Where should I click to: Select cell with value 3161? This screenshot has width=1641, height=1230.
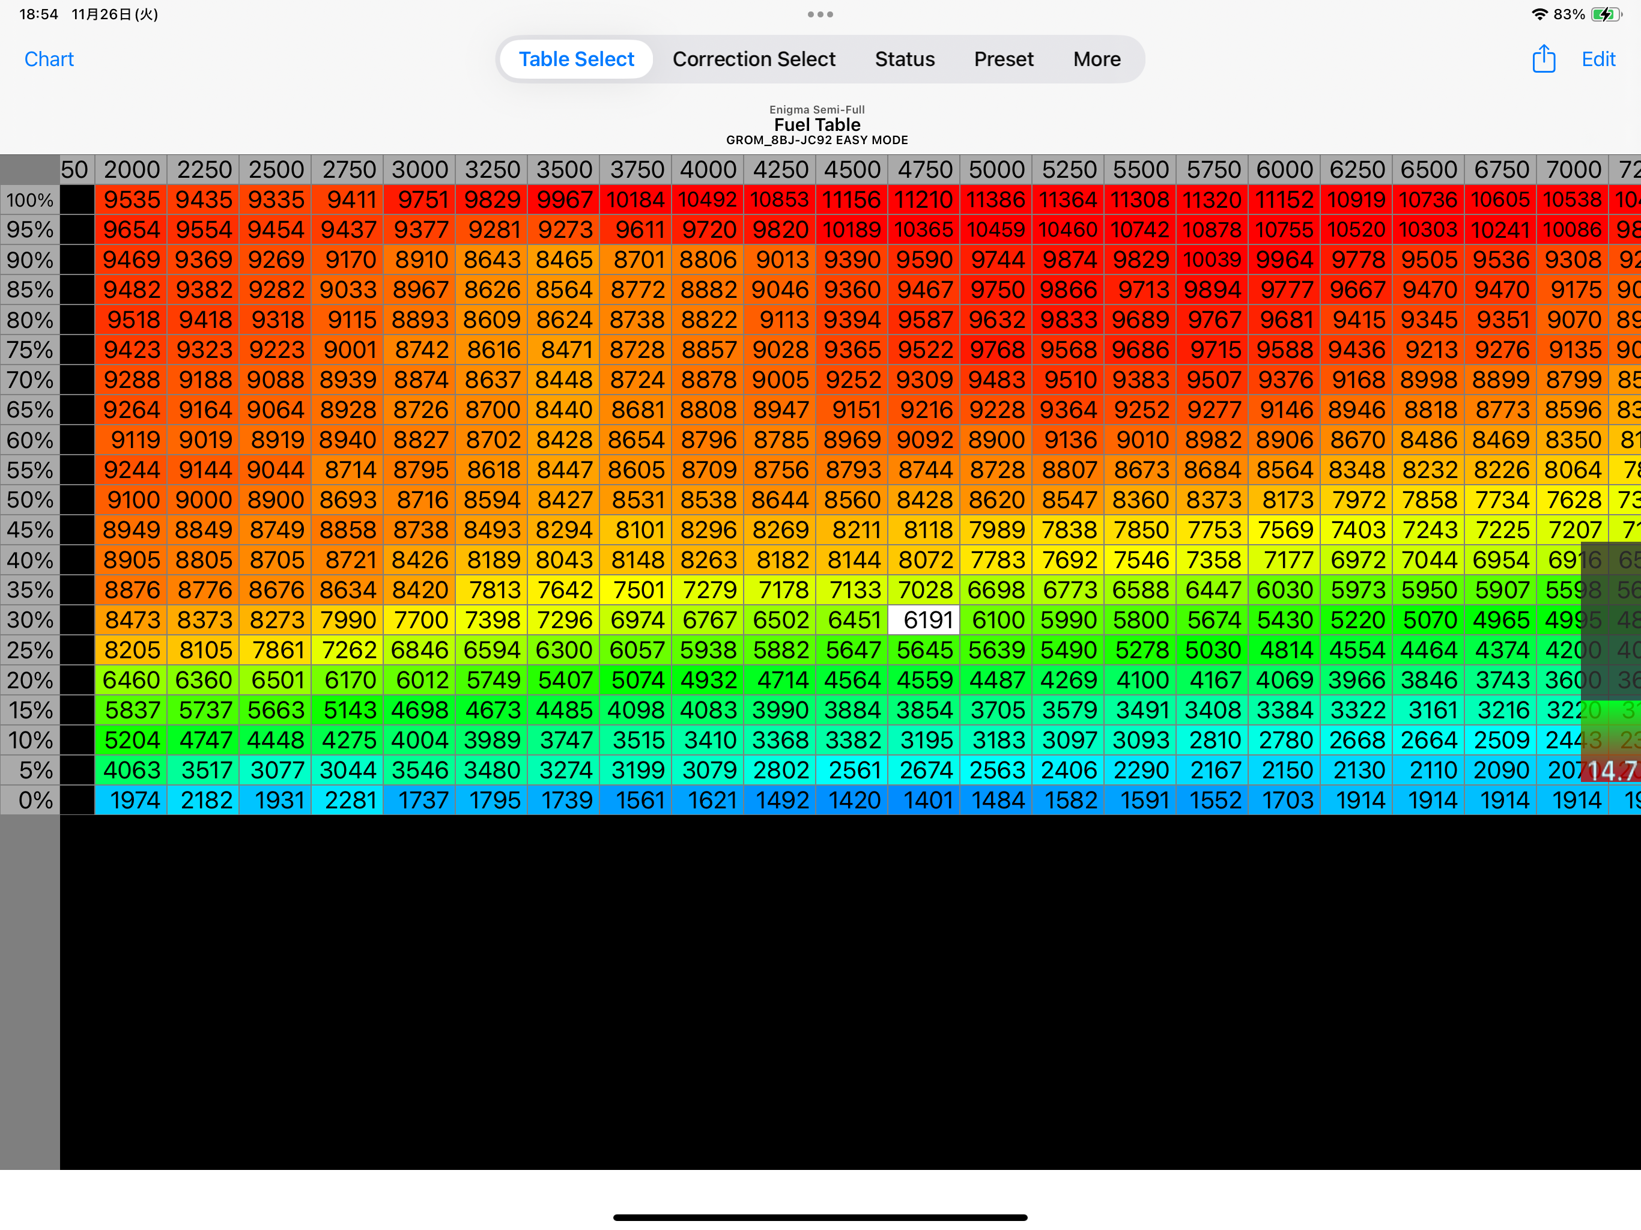point(1429,710)
